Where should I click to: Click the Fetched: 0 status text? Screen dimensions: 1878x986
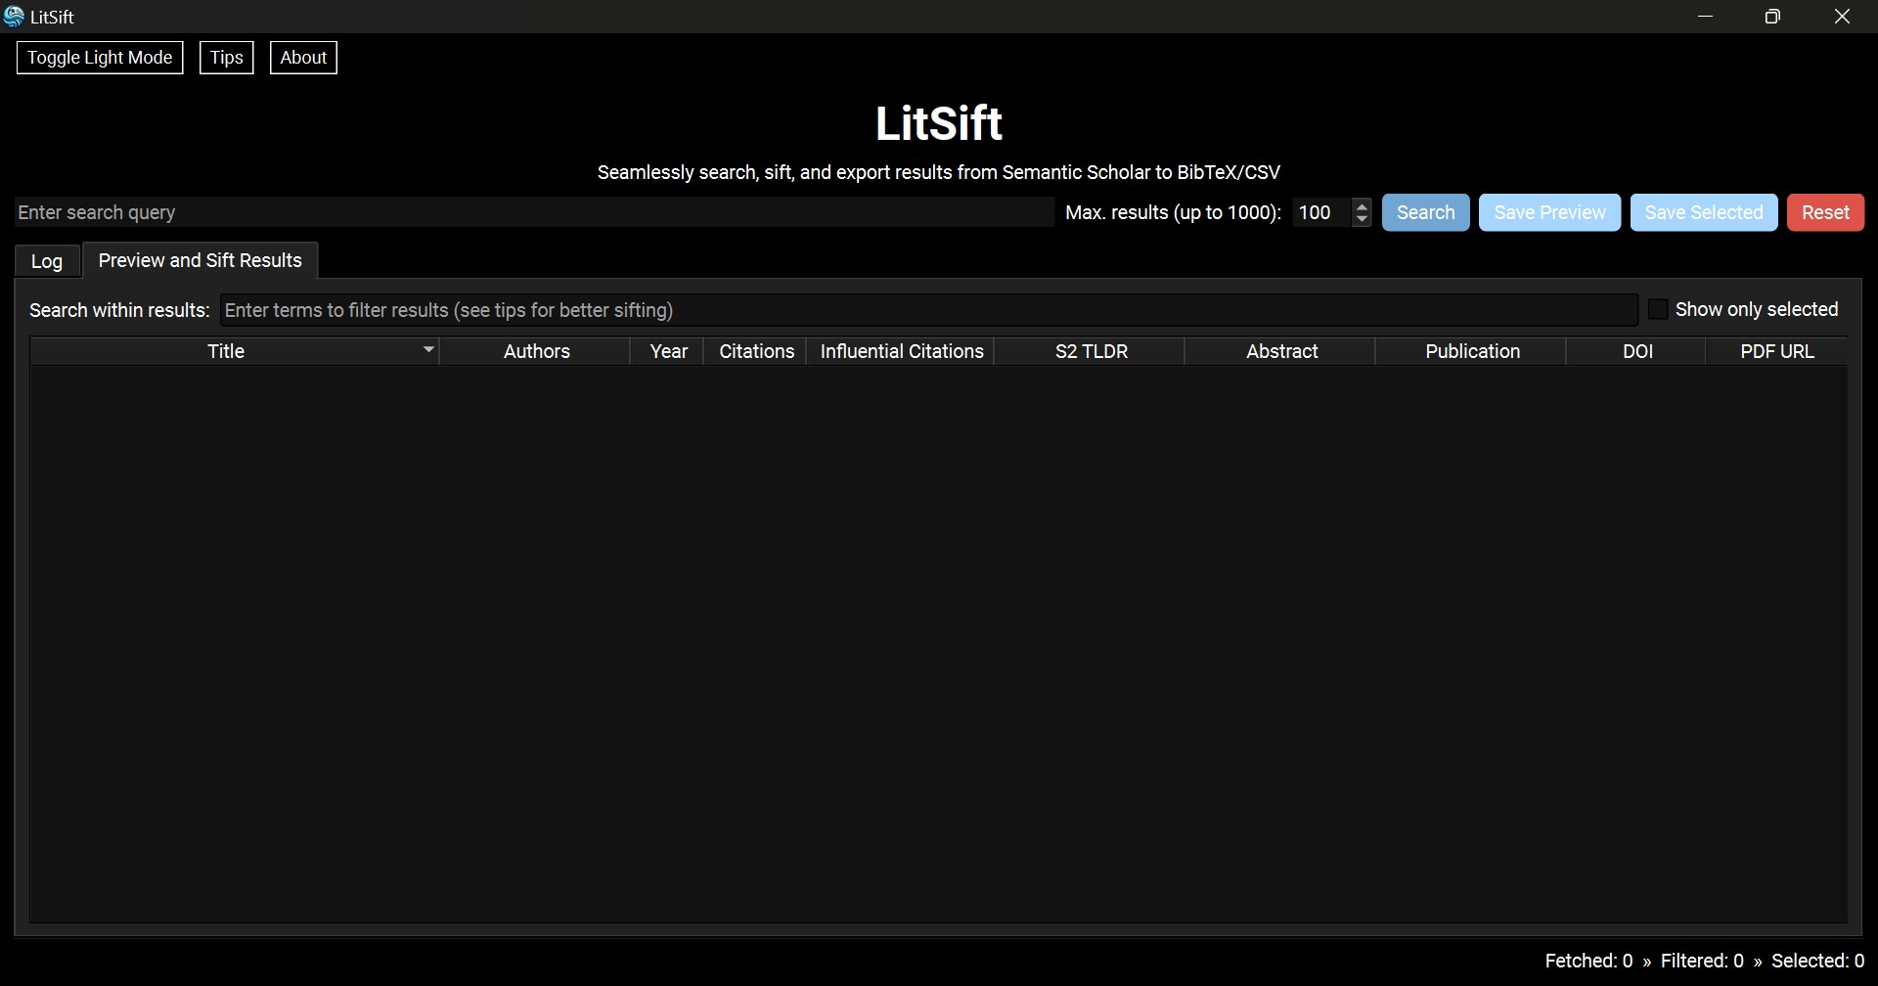coord(1588,961)
